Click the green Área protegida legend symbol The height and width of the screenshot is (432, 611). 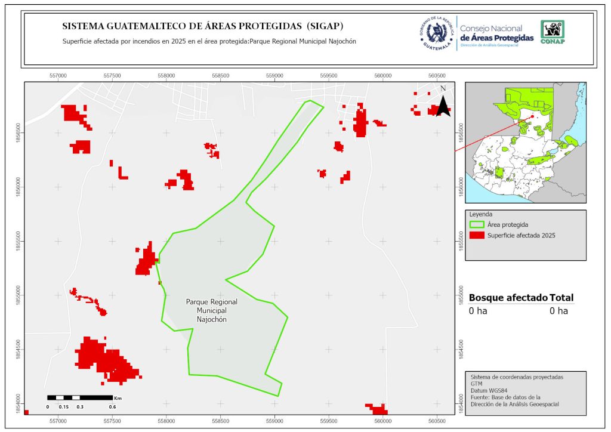click(x=477, y=225)
